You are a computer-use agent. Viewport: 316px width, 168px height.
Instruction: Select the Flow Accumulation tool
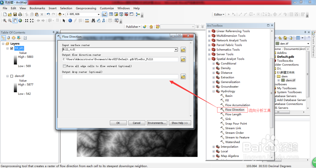pos(238,105)
